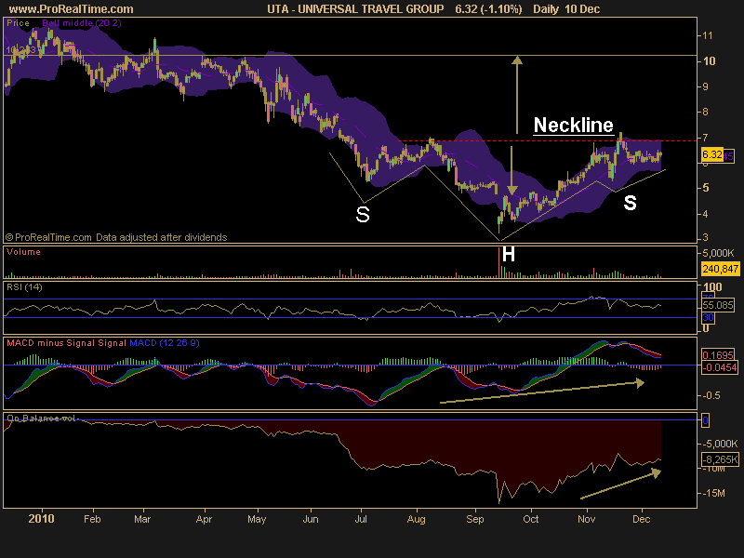This screenshot has height=558, width=744.
Task: Click the -8,265K OBV value label
Action: point(720,459)
